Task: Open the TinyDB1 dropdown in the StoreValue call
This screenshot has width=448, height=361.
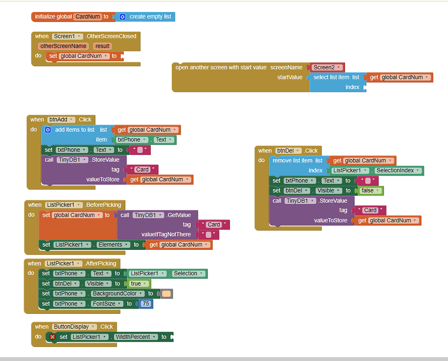Action: click(85, 159)
